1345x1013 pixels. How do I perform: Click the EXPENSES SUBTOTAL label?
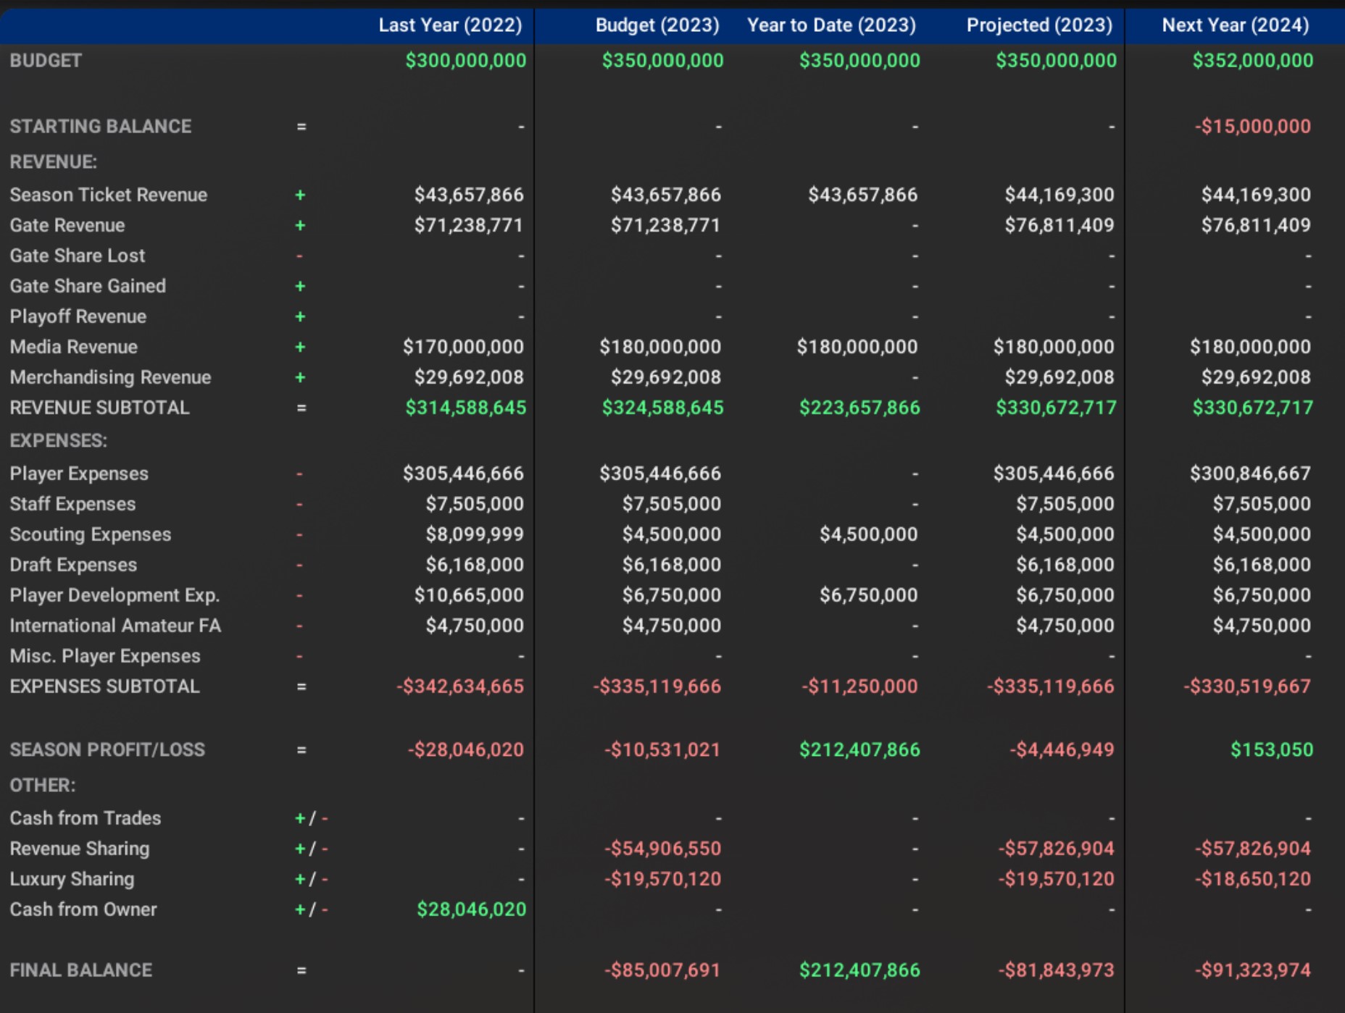104,686
